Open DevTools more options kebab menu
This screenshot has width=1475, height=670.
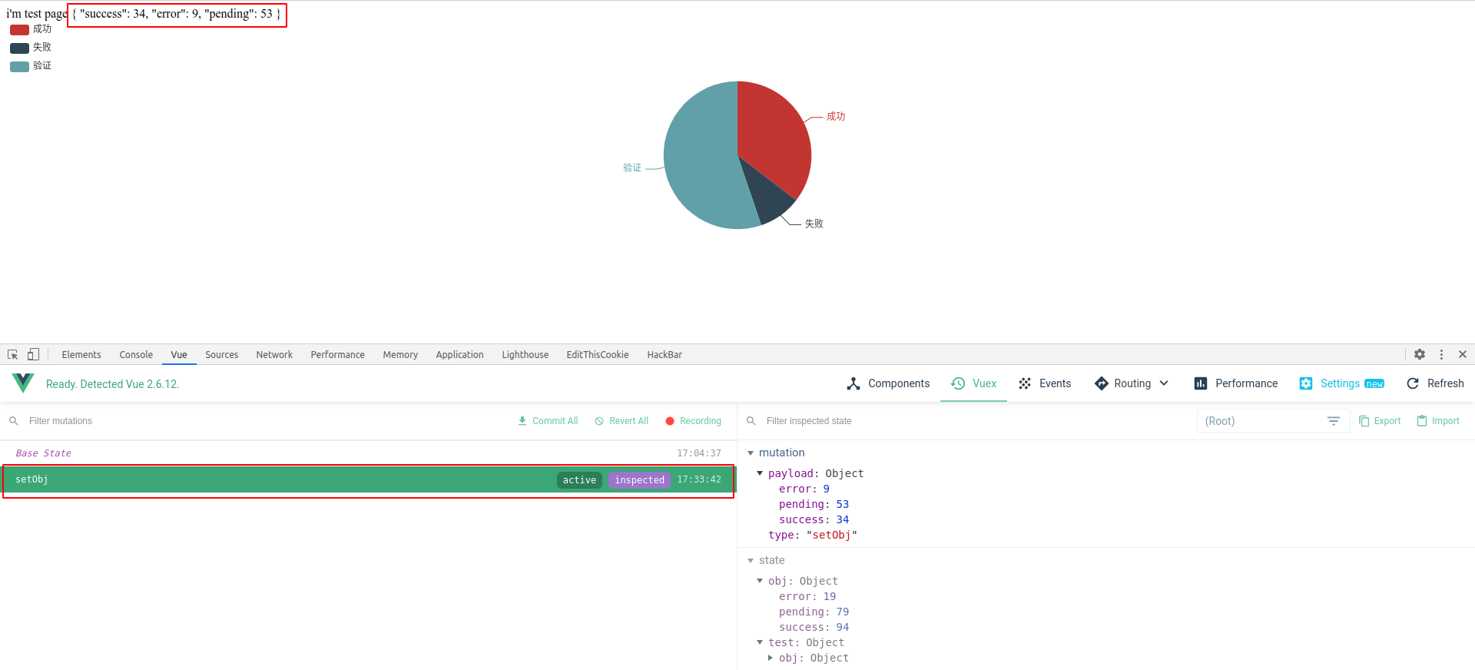[x=1441, y=354]
